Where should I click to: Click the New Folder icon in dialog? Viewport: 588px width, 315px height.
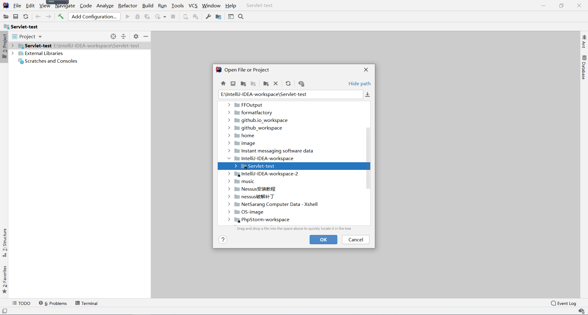point(266,83)
